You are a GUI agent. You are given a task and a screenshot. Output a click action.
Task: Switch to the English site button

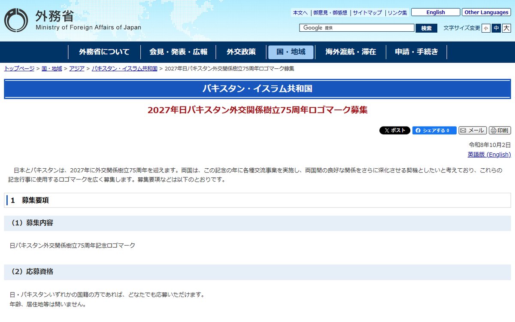coord(436,12)
